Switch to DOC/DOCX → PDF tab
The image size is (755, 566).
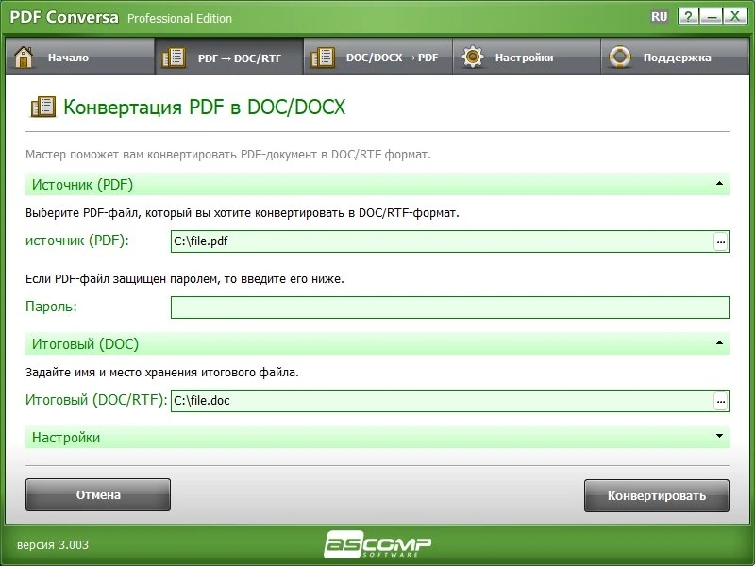point(378,57)
